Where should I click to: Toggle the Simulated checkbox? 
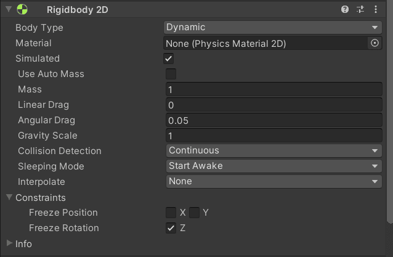[x=168, y=59]
